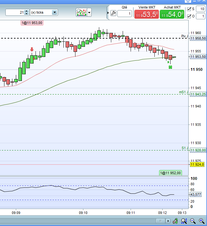Click the add indicator chart icon
Image resolution: width=207 pixels, height=226 pixels.
point(81,12)
